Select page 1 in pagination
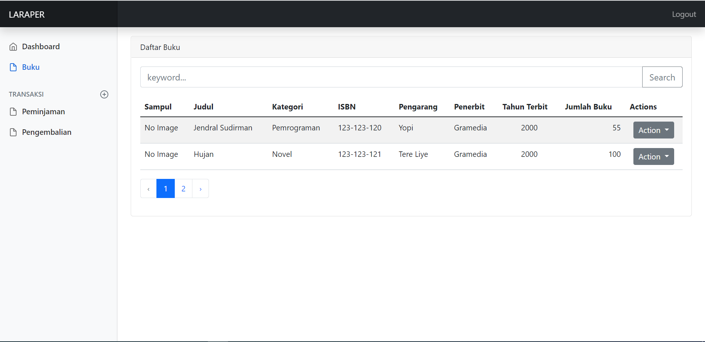This screenshot has width=705, height=342. coord(166,188)
